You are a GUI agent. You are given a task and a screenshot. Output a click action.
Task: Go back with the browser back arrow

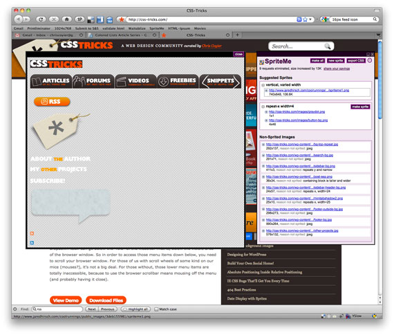tap(18, 19)
